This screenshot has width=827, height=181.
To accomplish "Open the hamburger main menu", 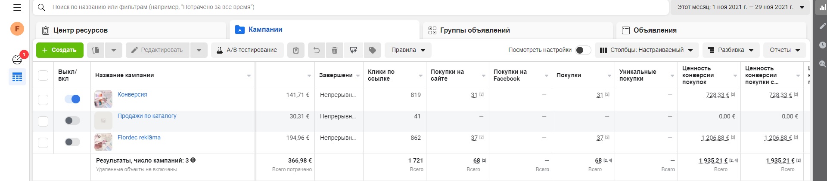I will pyautogui.click(x=17, y=7).
